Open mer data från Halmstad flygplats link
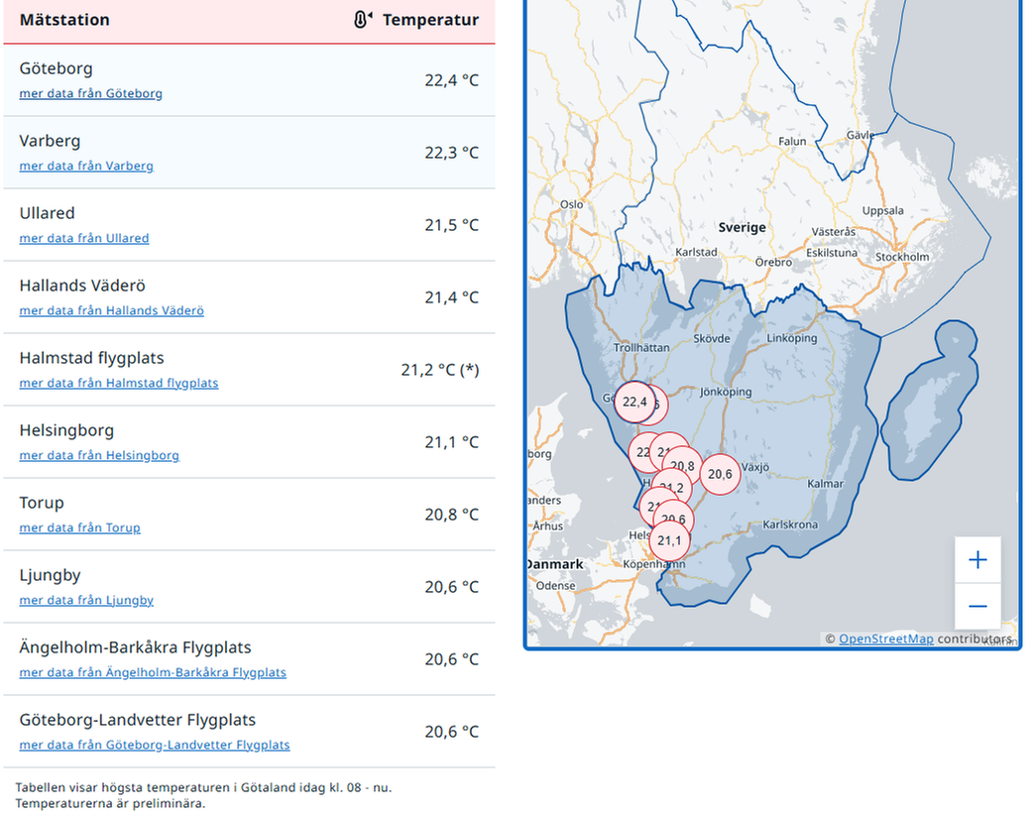This screenshot has width=1036, height=814. (119, 383)
